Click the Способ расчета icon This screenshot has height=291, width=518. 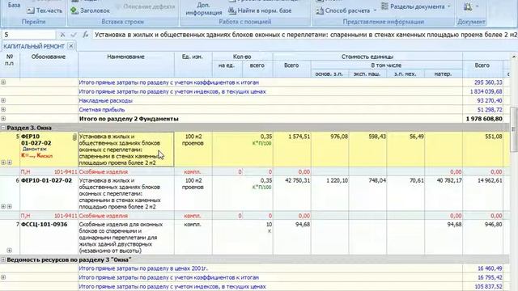click(319, 11)
